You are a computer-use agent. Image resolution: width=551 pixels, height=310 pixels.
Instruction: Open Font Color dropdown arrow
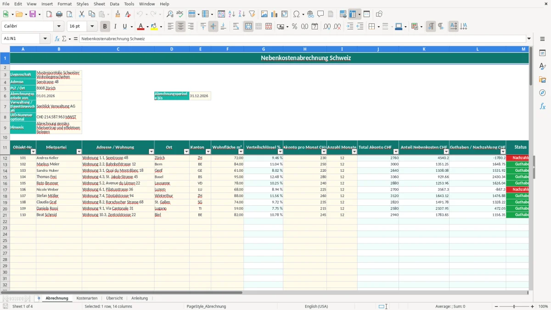(147, 27)
